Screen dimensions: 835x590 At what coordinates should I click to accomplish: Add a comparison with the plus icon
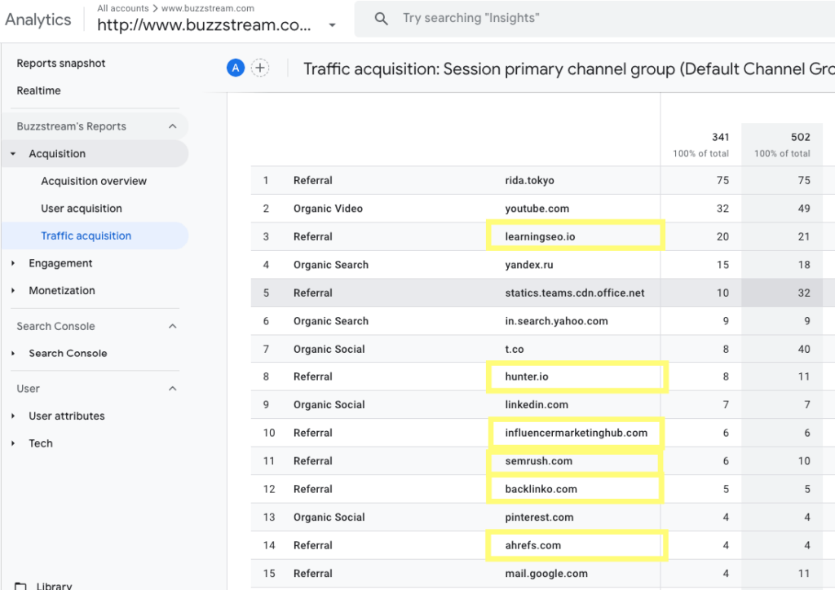click(x=260, y=68)
